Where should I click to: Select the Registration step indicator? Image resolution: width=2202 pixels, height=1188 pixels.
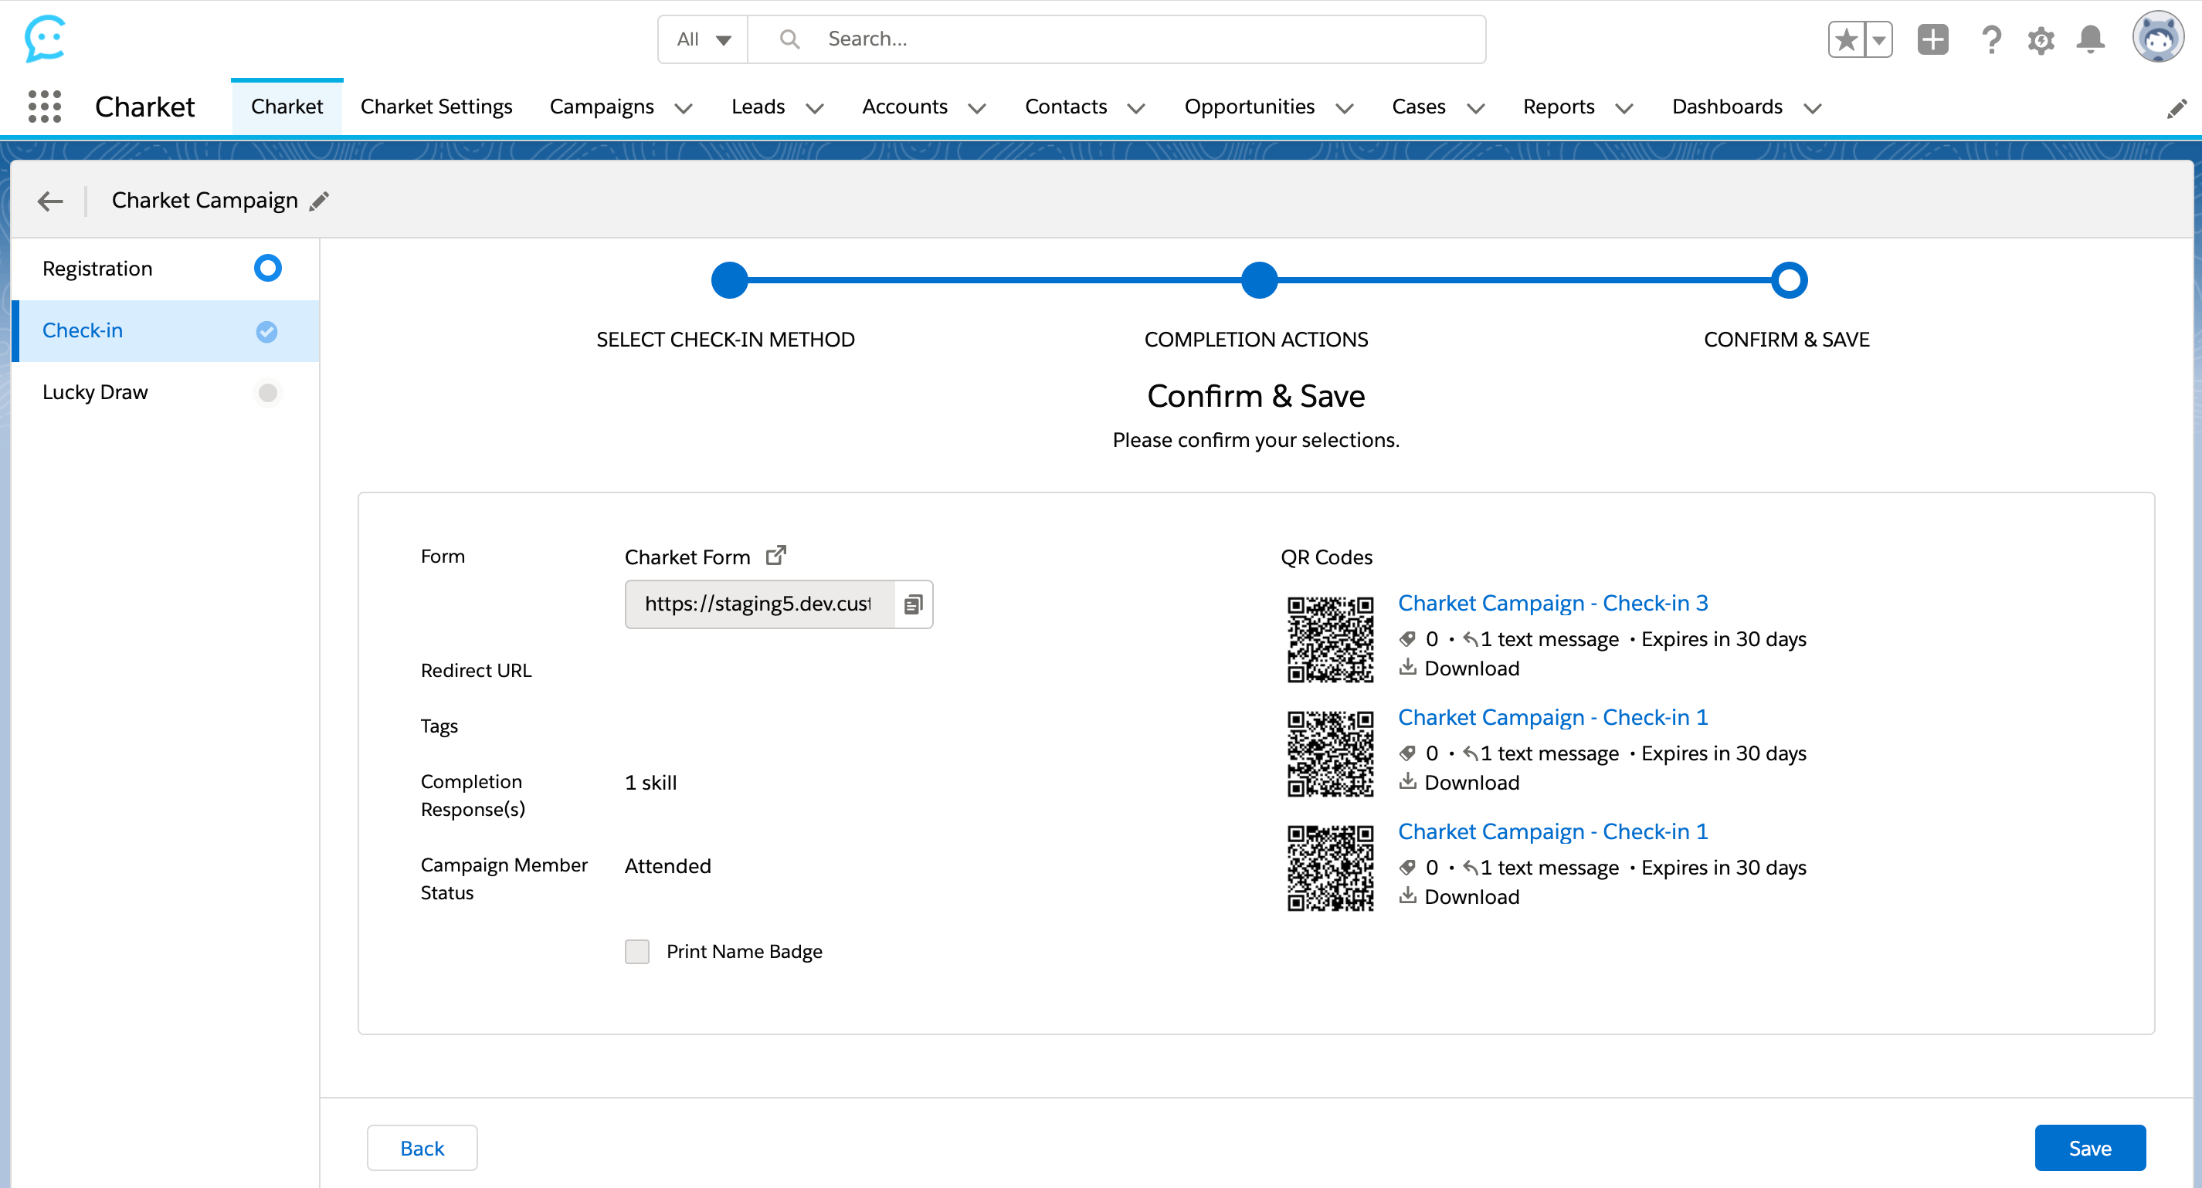[x=267, y=268]
